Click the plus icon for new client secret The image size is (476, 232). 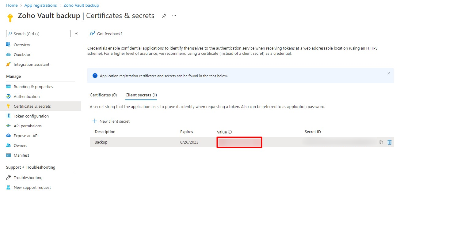click(95, 121)
